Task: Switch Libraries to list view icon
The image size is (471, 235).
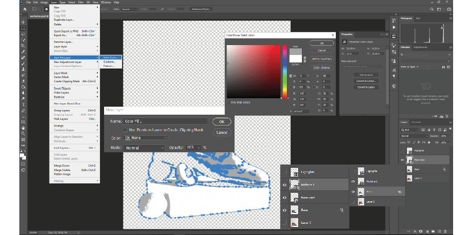Action: [449, 67]
